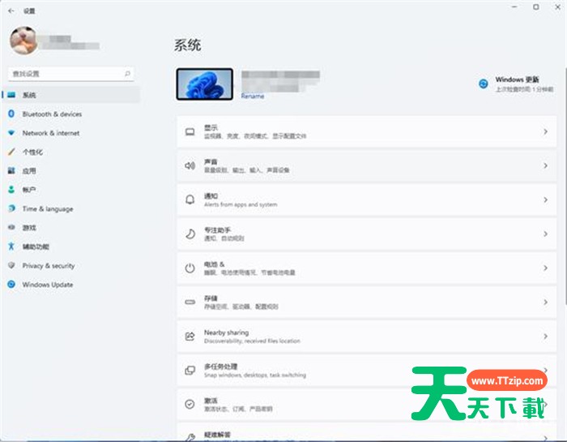This screenshot has height=442, width=567.
Task: Click the search magnifier icon
Action: [127, 74]
